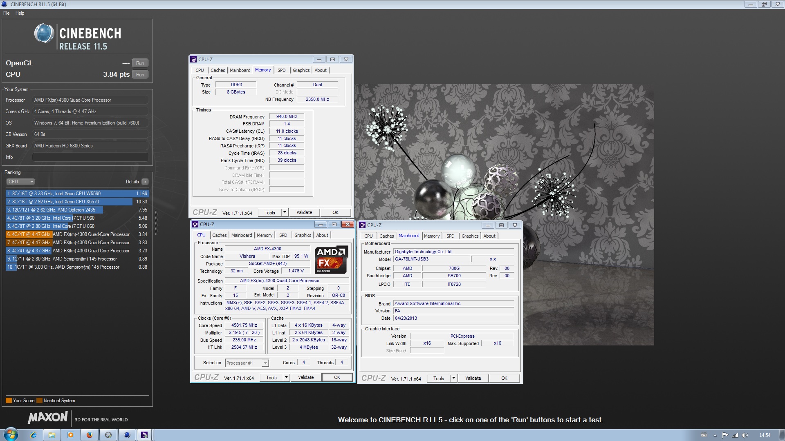Open About tab in Memory CPU-Z window
Viewport: 785px width, 441px height.
pos(321,70)
